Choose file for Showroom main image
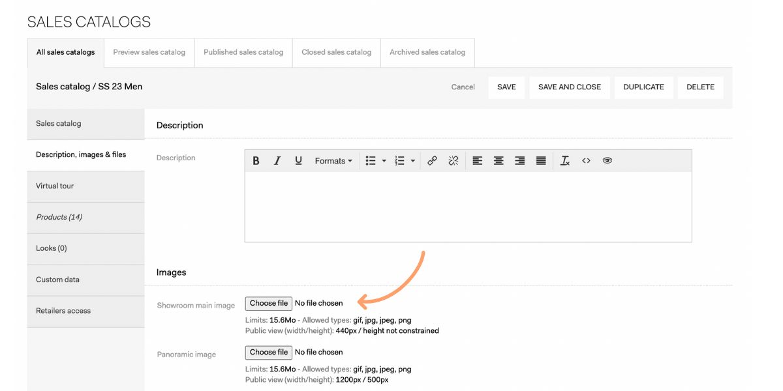 pyautogui.click(x=268, y=303)
